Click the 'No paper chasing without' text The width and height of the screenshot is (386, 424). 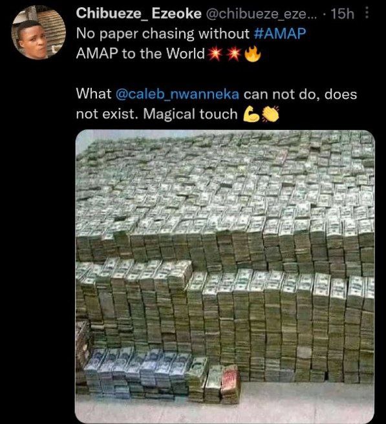point(163,34)
